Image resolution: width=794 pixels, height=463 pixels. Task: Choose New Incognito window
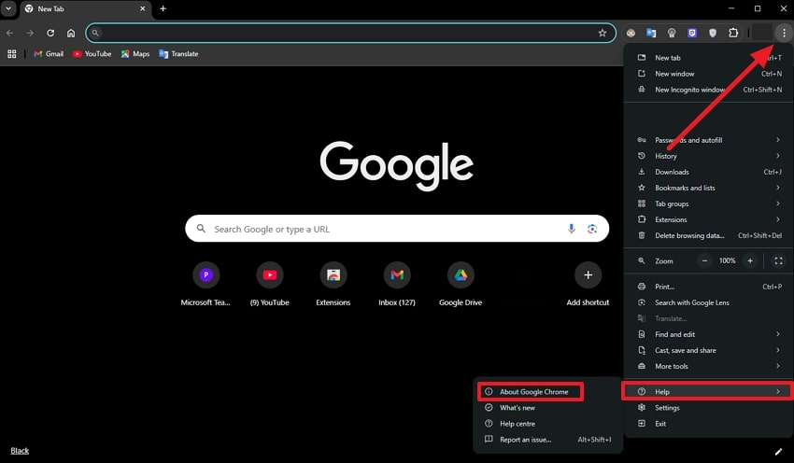pos(708,90)
